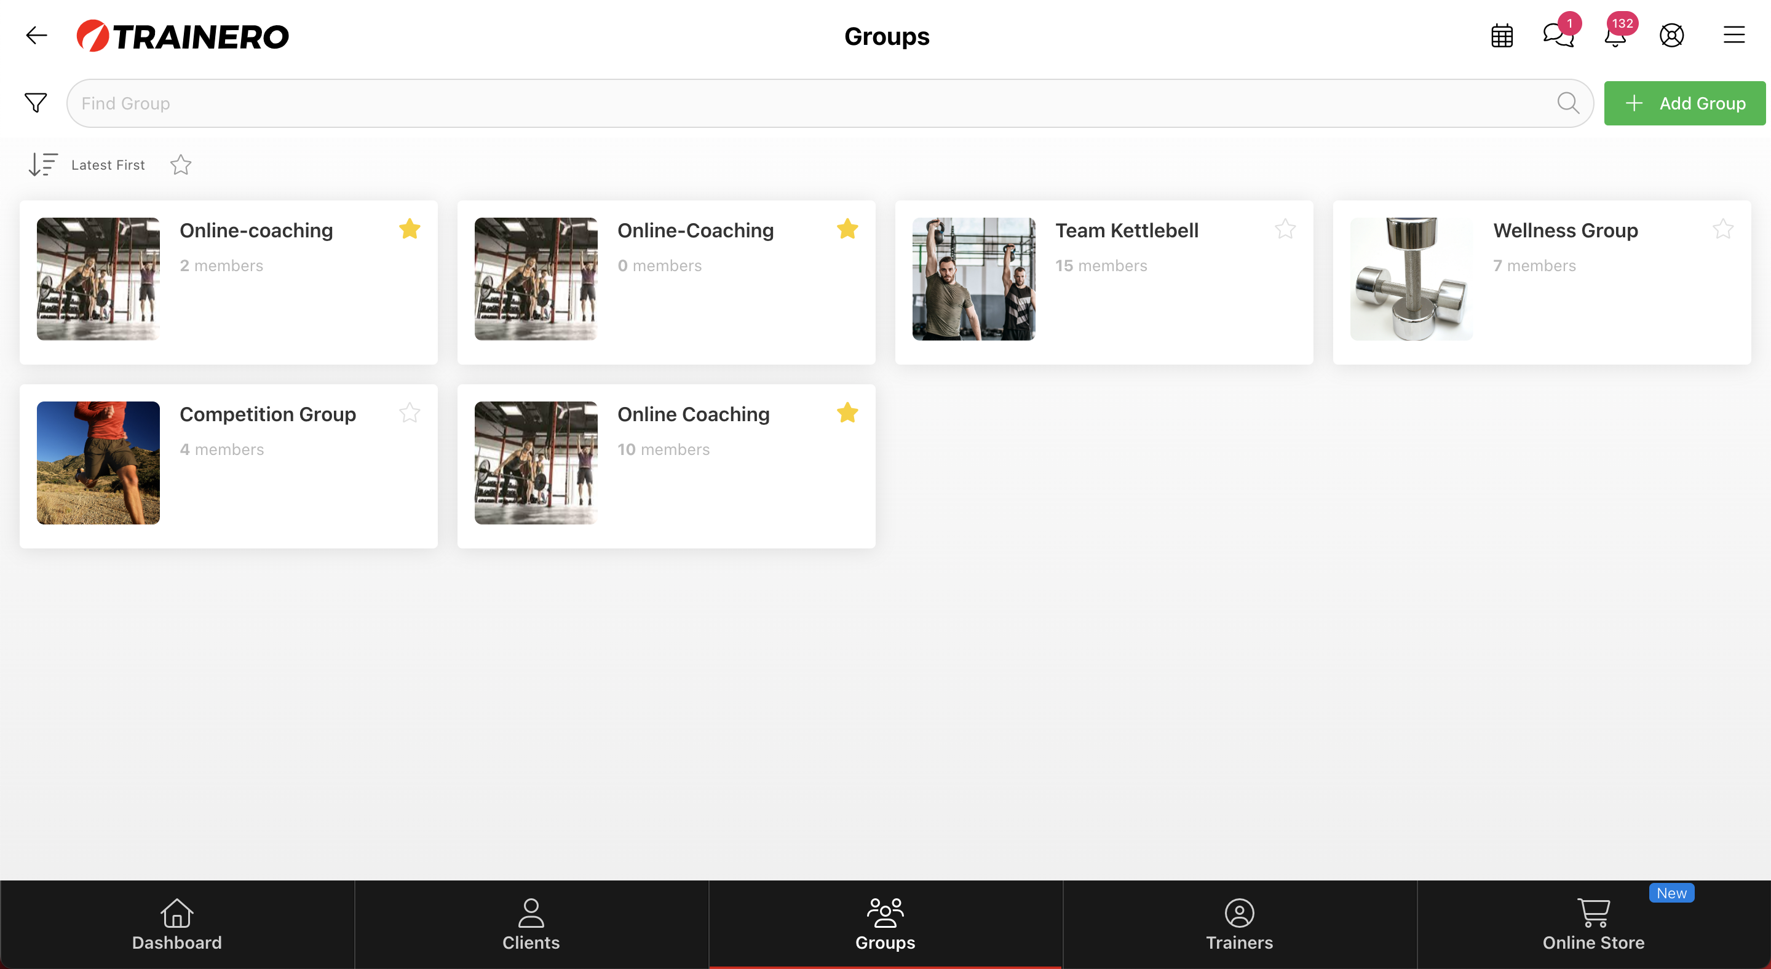Open the Online-Coaching capital-C title
1771x969 pixels.
[695, 231]
